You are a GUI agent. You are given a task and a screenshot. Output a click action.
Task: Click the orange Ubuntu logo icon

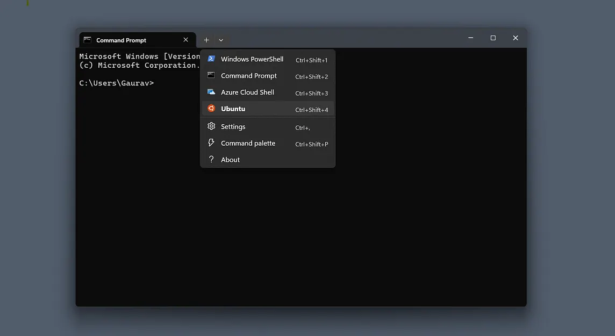tap(211, 108)
